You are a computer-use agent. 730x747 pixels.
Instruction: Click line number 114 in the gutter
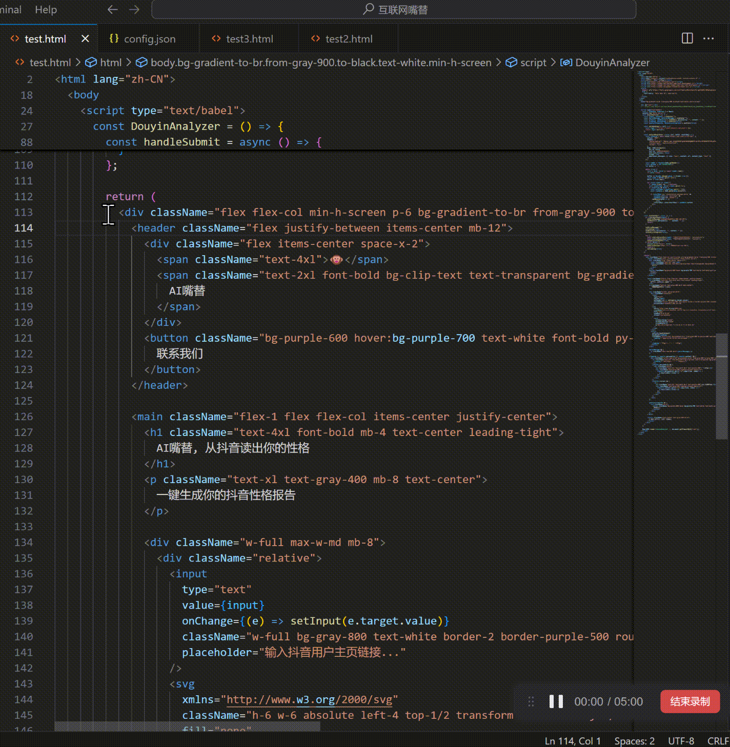coord(24,228)
